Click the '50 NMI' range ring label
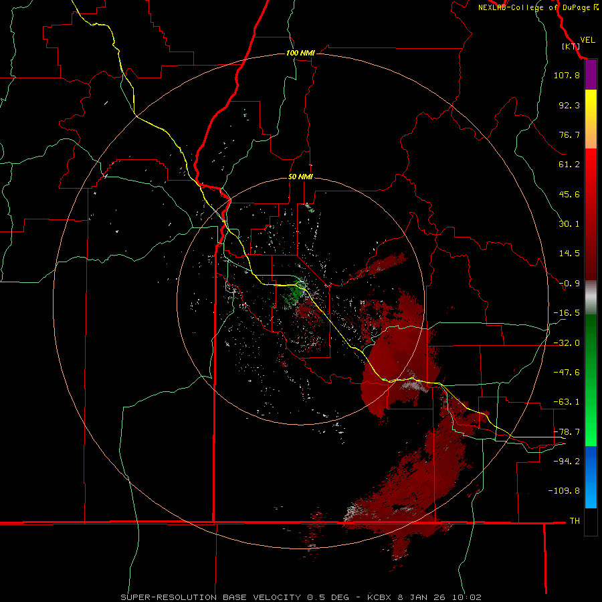602x602 pixels. click(x=300, y=177)
